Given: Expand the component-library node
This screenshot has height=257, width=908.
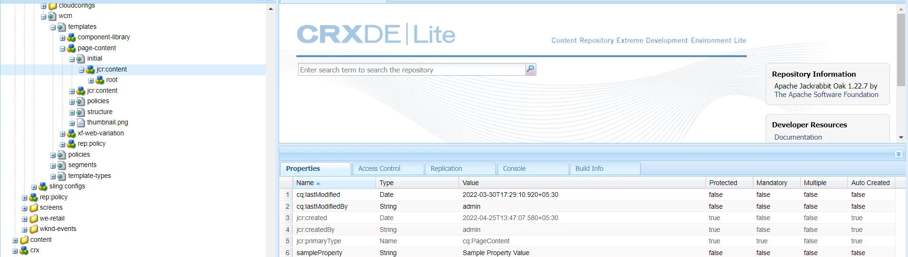Looking at the screenshot, I should click(62, 38).
